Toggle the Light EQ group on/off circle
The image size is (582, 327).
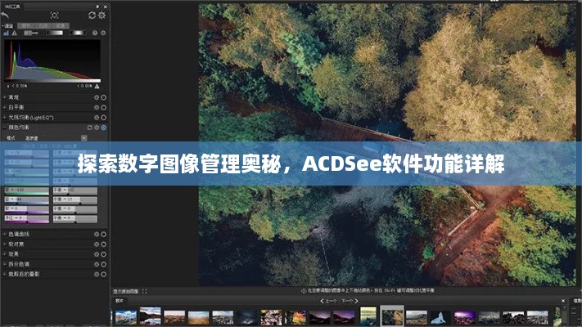(104, 118)
